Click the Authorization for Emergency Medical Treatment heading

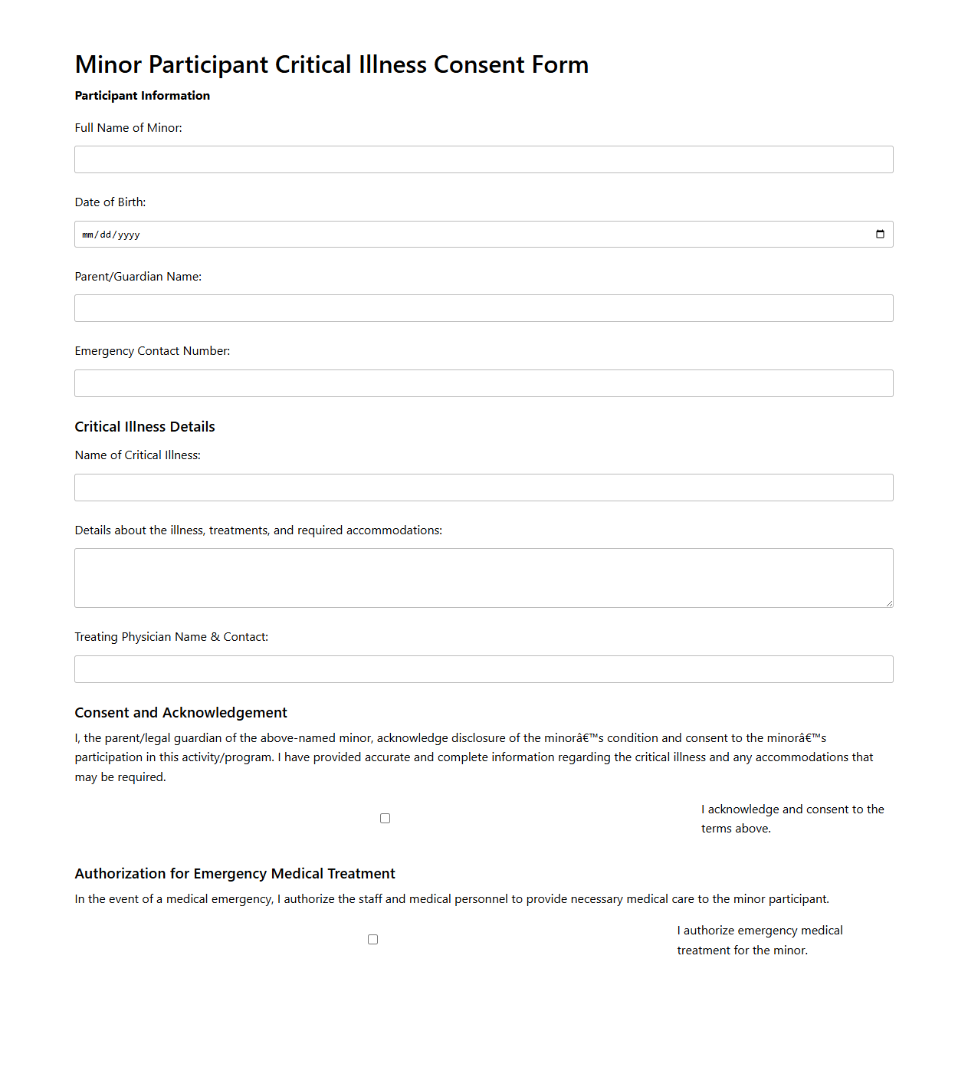235,873
